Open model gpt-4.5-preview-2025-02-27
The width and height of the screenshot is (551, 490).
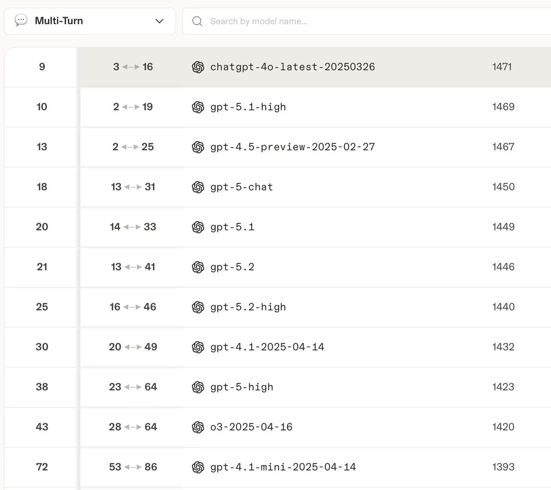[x=292, y=147]
